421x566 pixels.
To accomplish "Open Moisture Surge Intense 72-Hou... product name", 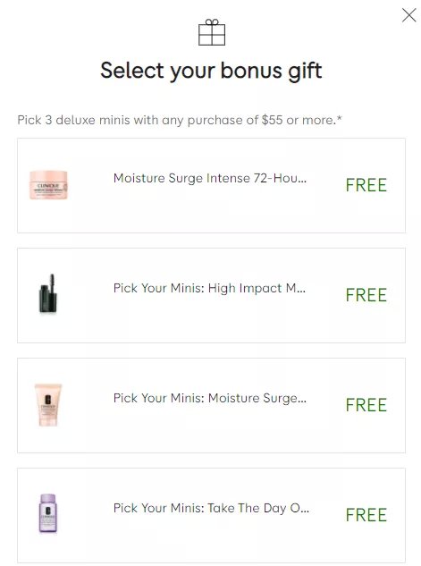I will coord(210,178).
